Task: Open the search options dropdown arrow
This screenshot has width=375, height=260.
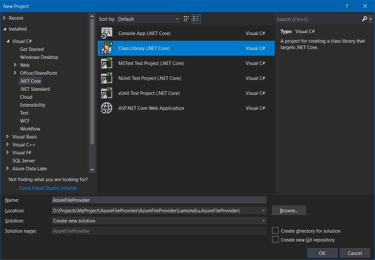Action: (x=371, y=19)
